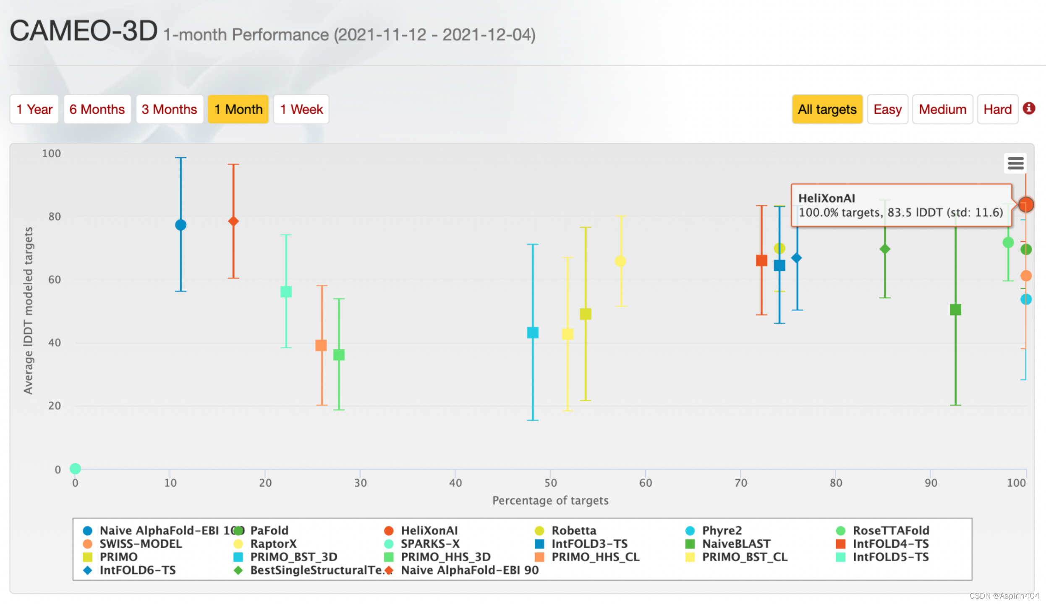The width and height of the screenshot is (1046, 604).
Task: Switch to the 1 Year time range
Action: [x=34, y=109]
